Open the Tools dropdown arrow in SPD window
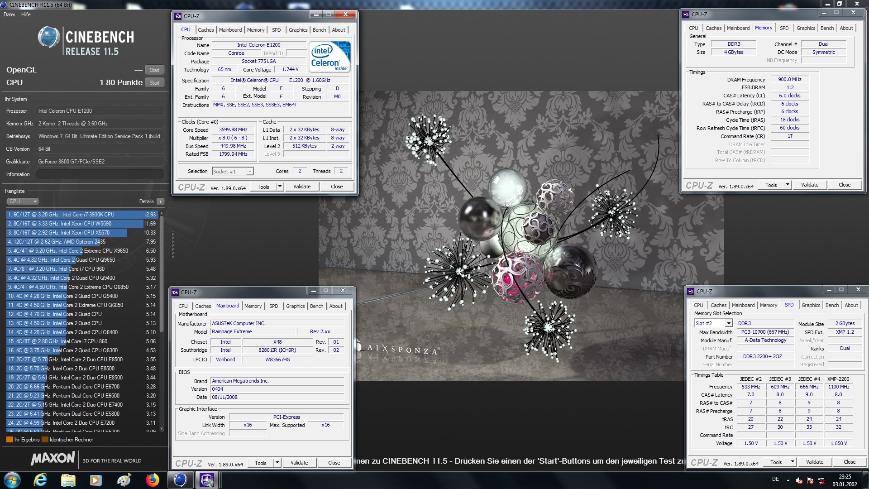The width and height of the screenshot is (869, 489). click(793, 462)
